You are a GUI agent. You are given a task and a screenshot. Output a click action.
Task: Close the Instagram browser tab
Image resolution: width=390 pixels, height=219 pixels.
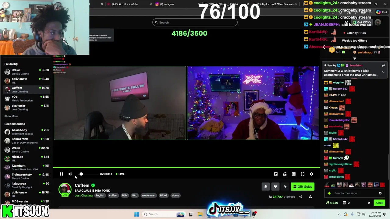pyautogui.click(x=199, y=4)
